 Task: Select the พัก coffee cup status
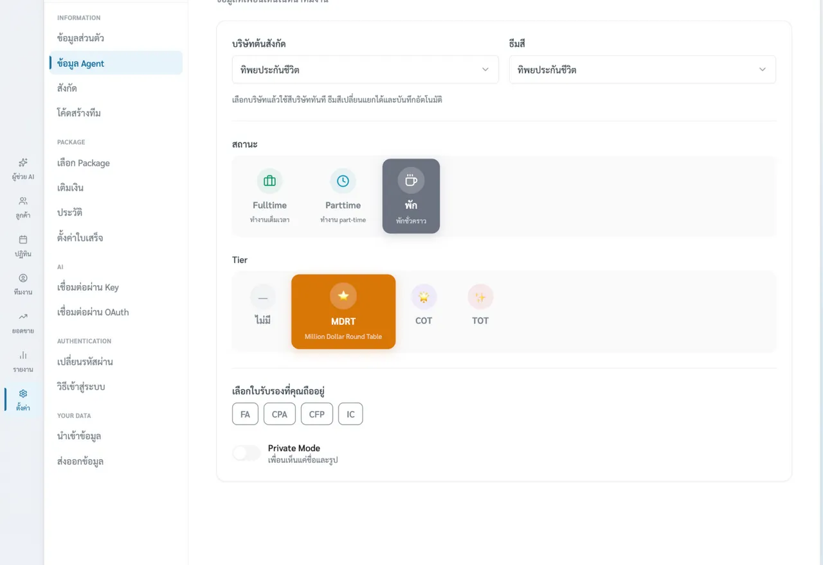tap(411, 196)
